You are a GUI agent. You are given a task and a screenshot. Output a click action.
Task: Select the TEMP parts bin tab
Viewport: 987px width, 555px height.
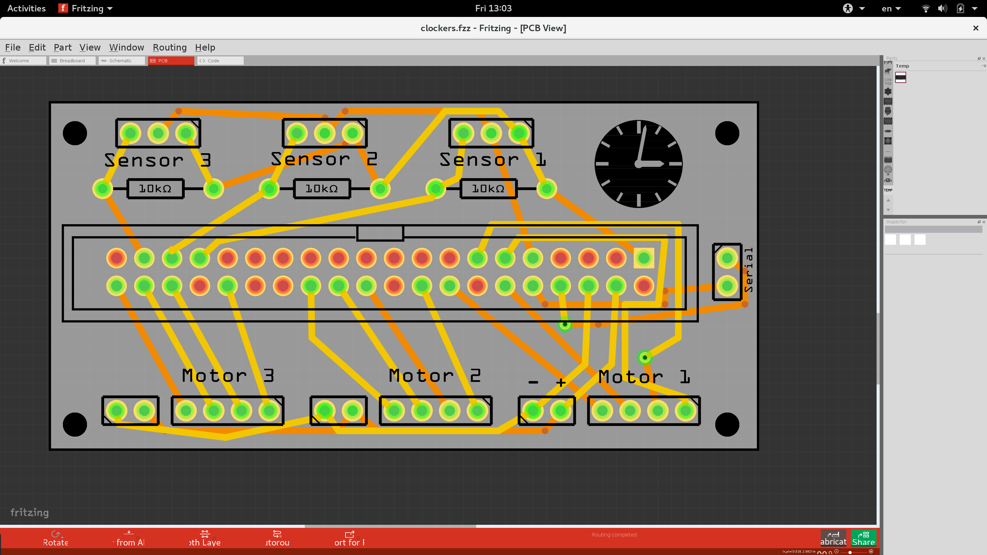pyautogui.click(x=888, y=190)
